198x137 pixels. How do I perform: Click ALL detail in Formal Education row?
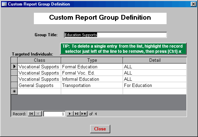155,67
